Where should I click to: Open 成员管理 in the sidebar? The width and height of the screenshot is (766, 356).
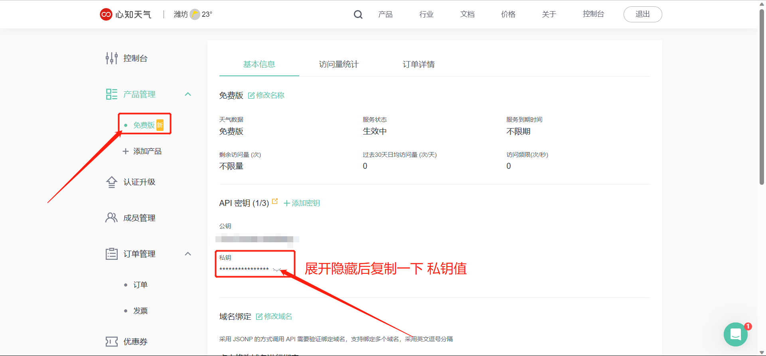coord(139,218)
